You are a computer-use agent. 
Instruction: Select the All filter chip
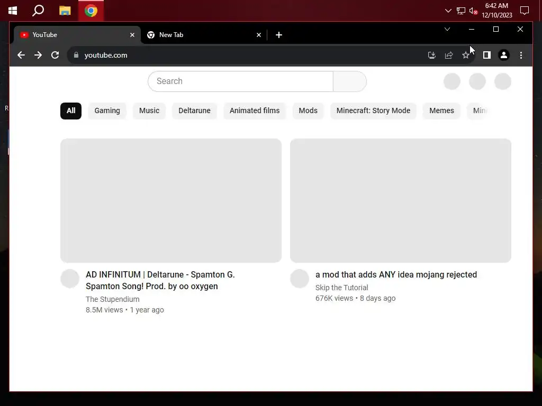coord(71,111)
